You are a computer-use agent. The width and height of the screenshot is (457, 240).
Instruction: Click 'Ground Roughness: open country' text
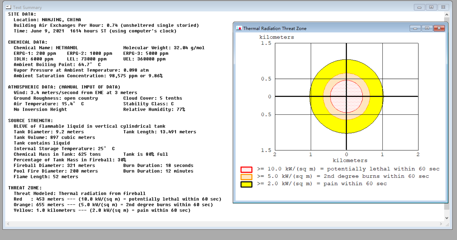coord(56,98)
